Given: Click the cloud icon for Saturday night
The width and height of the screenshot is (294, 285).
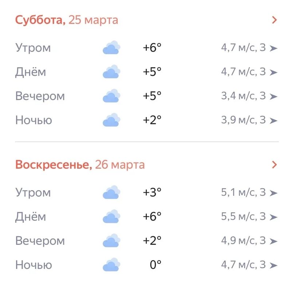Looking at the screenshot, I should pos(111,120).
